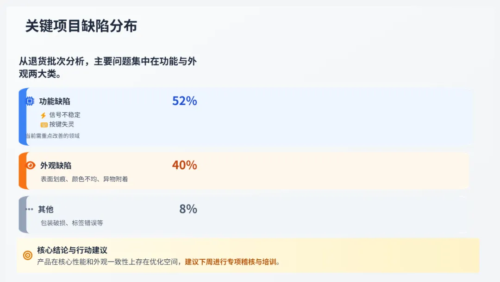
Task: Click the orange eye icon beside 外观缺陷
Action: click(31, 165)
